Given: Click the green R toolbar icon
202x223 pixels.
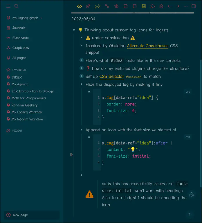Looking at the screenshot, I should click(x=143, y=6).
